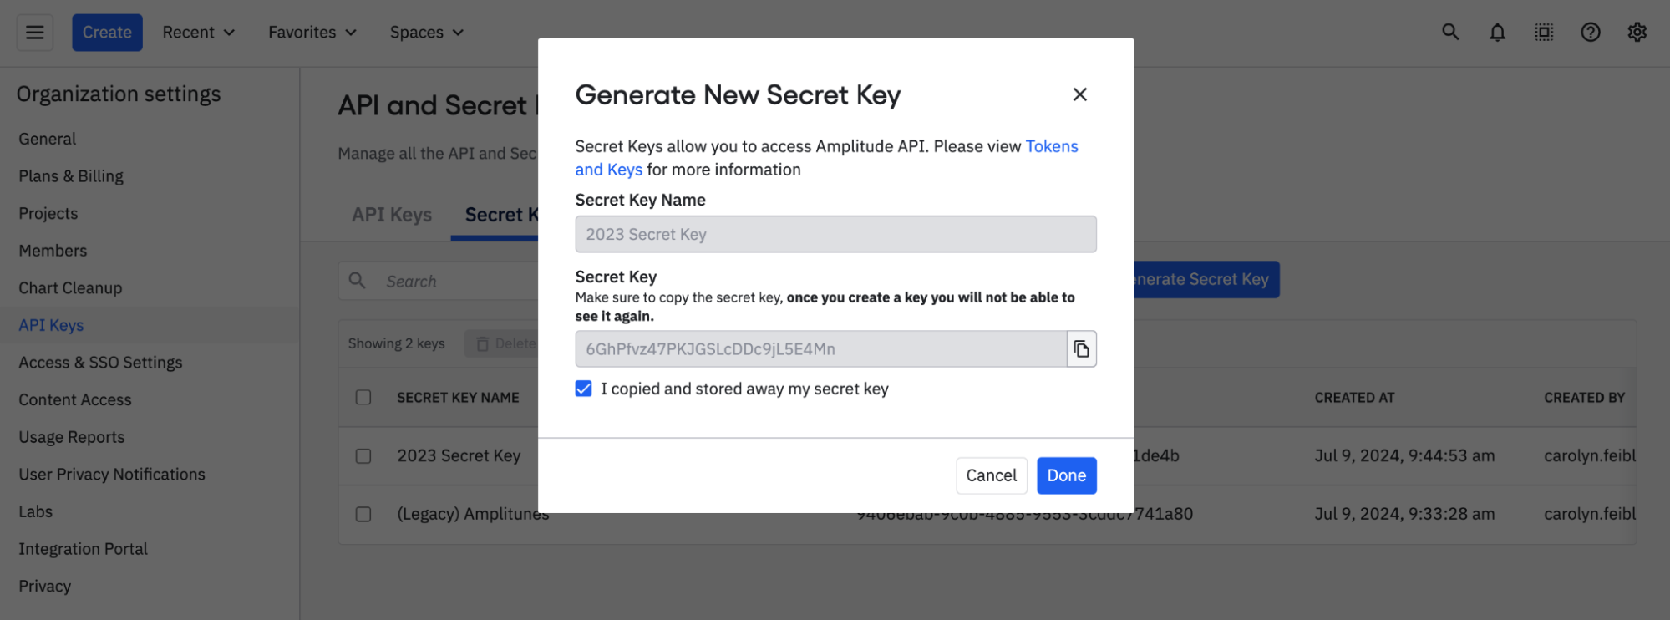Image resolution: width=1670 pixels, height=620 pixels.
Task: Copy the secret key to clipboard
Action: (x=1082, y=349)
